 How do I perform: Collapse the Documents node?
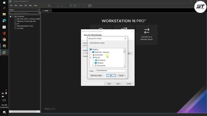[x=93, y=66]
